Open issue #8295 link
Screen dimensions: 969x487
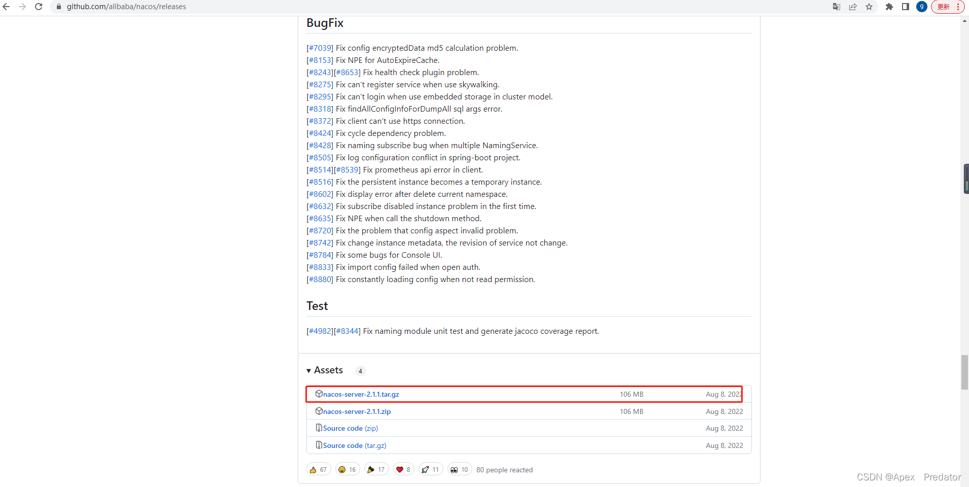click(320, 97)
